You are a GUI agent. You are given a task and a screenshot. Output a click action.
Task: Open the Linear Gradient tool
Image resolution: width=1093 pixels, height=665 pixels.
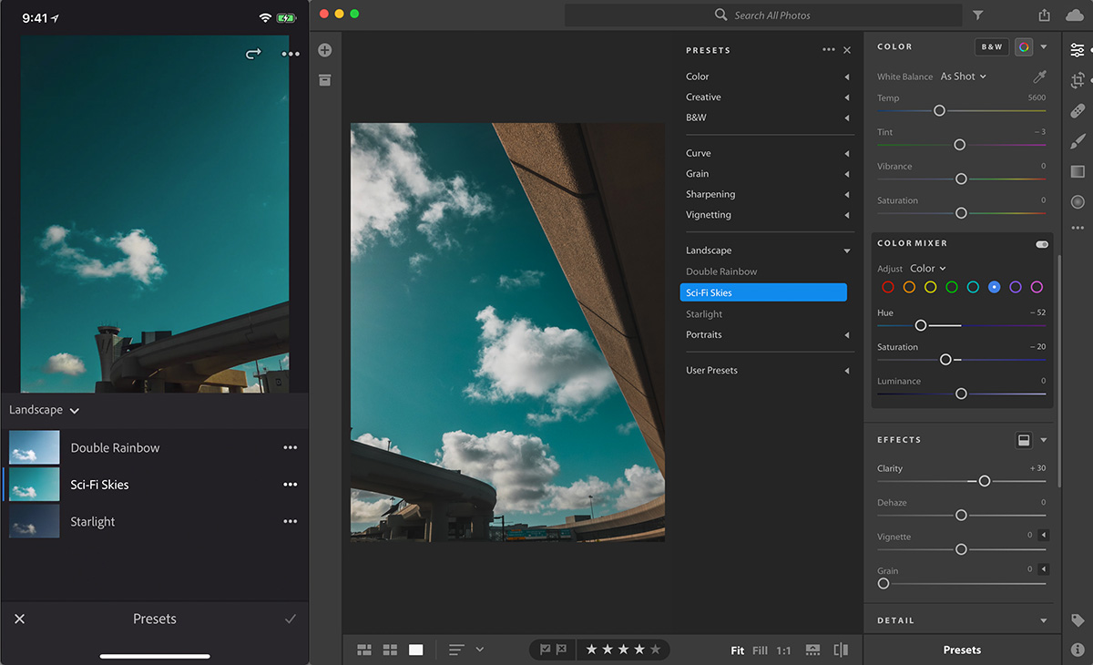click(x=1078, y=171)
